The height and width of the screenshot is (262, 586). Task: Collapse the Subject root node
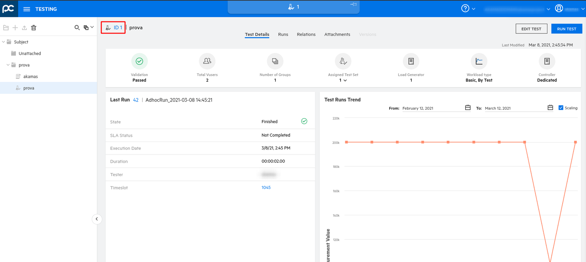[4, 42]
